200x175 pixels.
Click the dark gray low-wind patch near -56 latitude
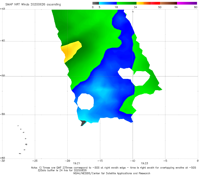pyautogui.click(x=83, y=123)
